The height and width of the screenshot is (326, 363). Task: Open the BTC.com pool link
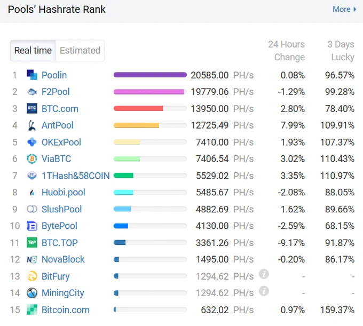(60, 109)
